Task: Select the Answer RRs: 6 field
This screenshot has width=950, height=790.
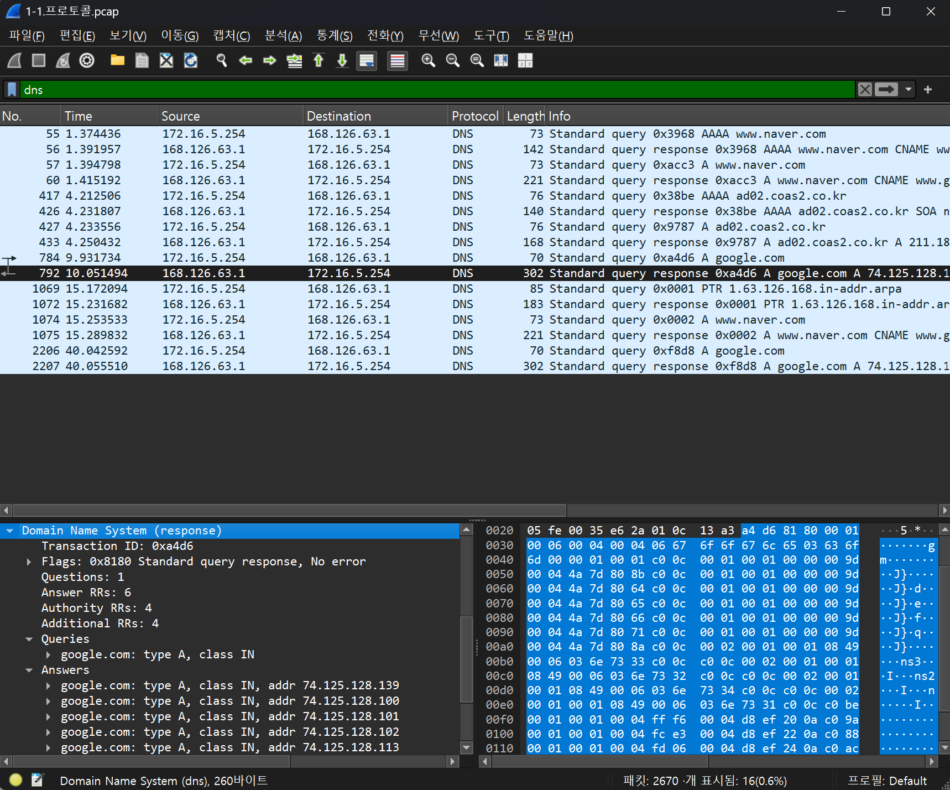Action: (86, 592)
